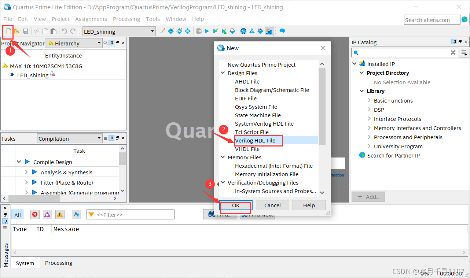Open the IP Catalog options menu icon
Screen dimensions: 470x278
[x=464, y=53]
